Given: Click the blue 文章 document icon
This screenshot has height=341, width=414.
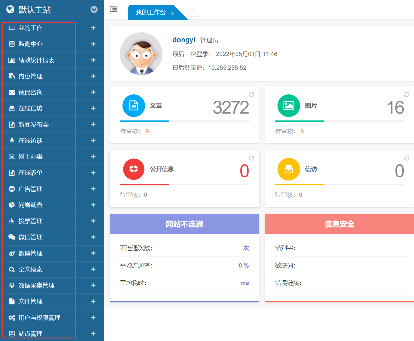Looking at the screenshot, I should click(x=134, y=106).
